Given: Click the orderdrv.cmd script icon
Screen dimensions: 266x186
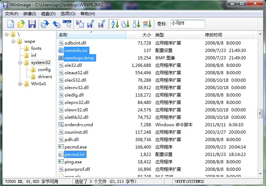Looking at the screenshot, I should click(61, 124).
